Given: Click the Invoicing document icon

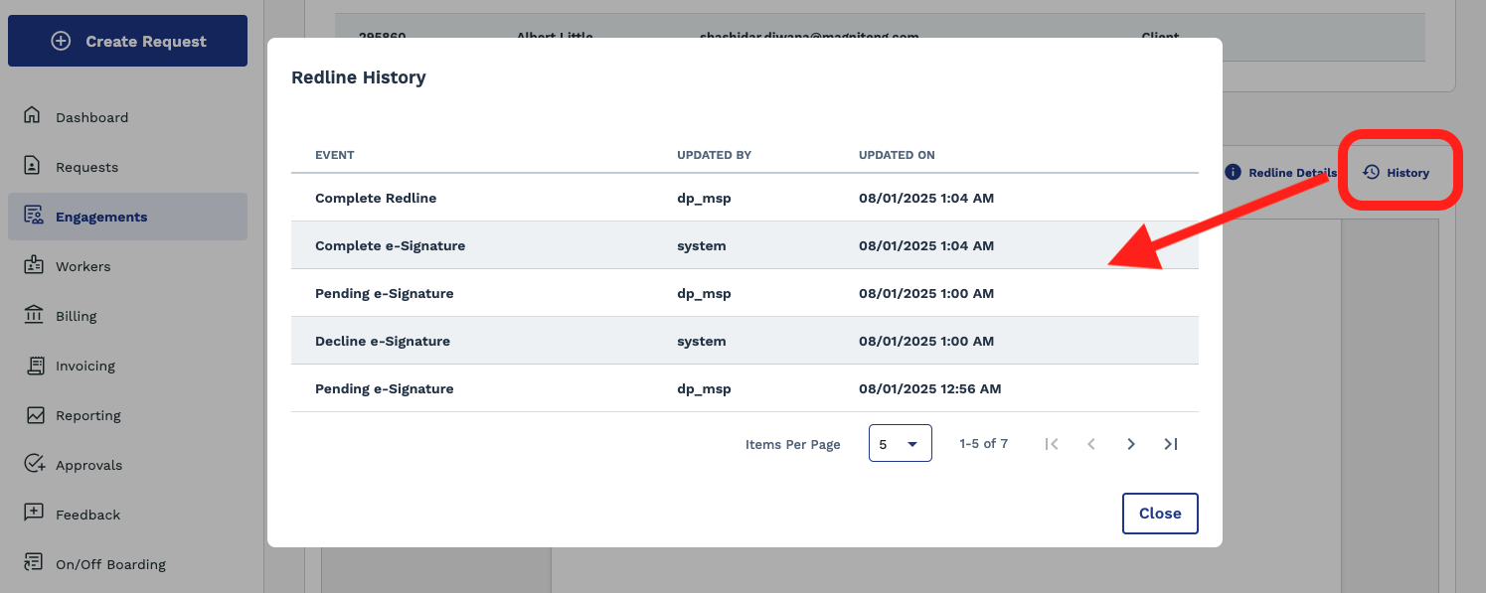Looking at the screenshot, I should (x=35, y=365).
